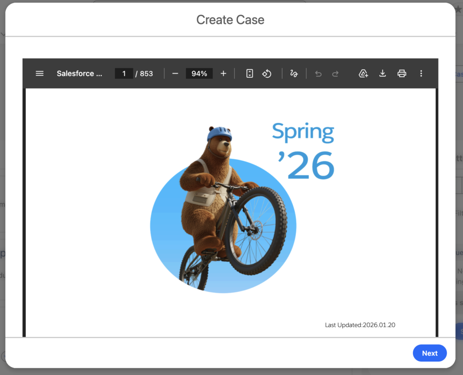Download the PDF document
This screenshot has width=463, height=375.
coord(383,73)
